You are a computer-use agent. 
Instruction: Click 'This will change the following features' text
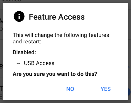(61, 35)
